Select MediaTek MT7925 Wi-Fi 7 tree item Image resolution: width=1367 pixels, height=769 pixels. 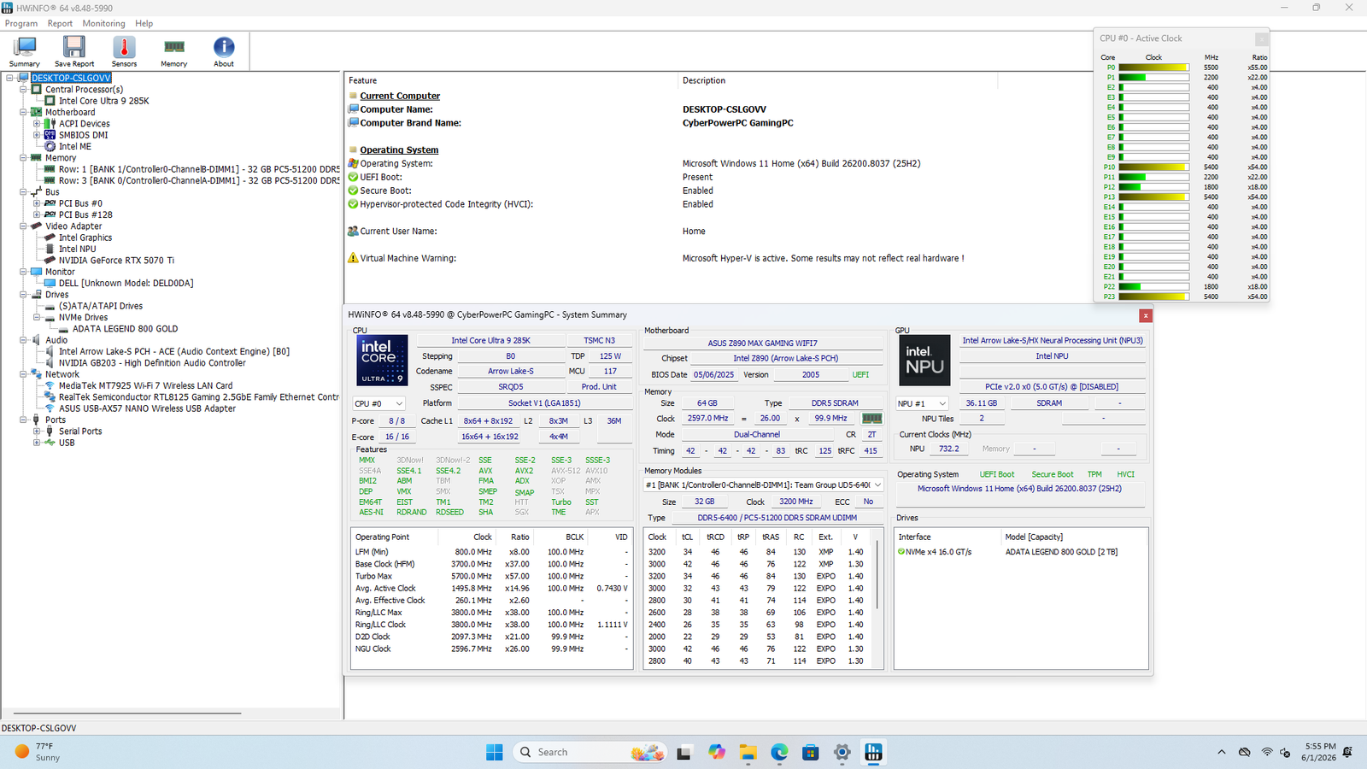point(145,385)
